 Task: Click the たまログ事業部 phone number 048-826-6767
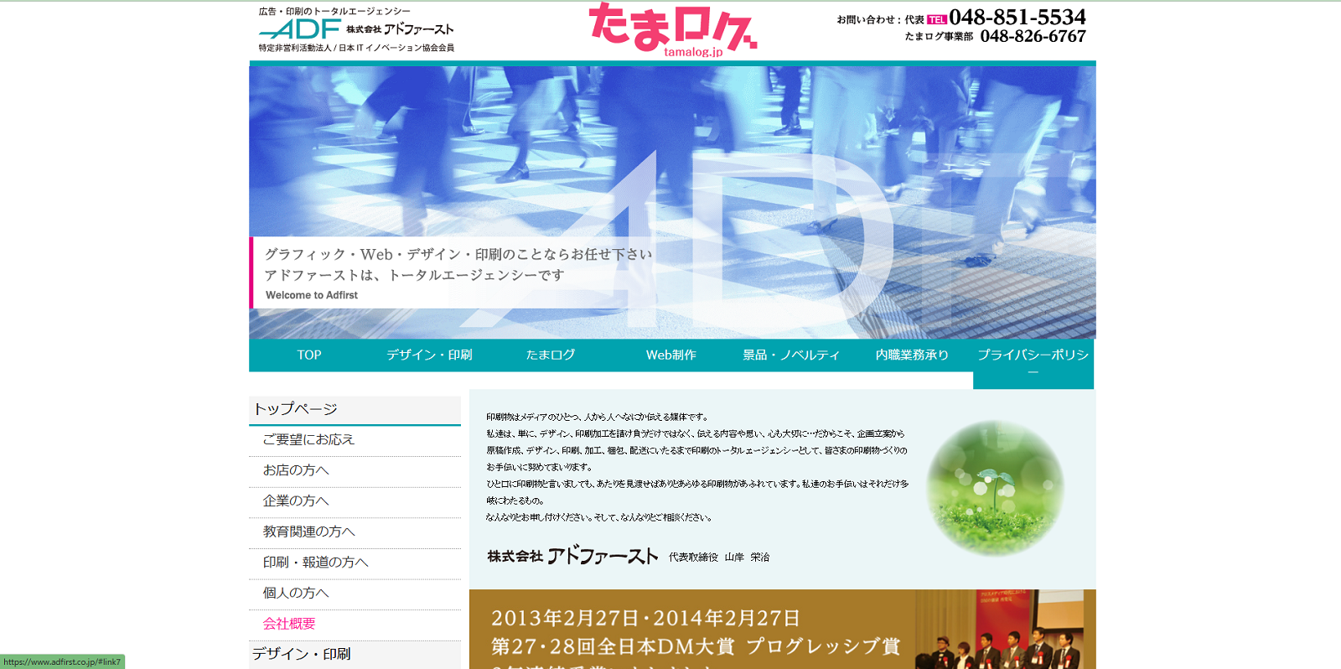point(1033,36)
